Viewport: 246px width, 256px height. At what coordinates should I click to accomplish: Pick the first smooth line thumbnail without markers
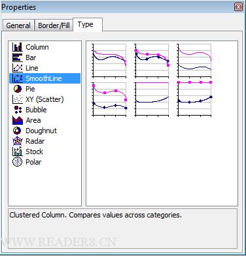click(x=109, y=61)
